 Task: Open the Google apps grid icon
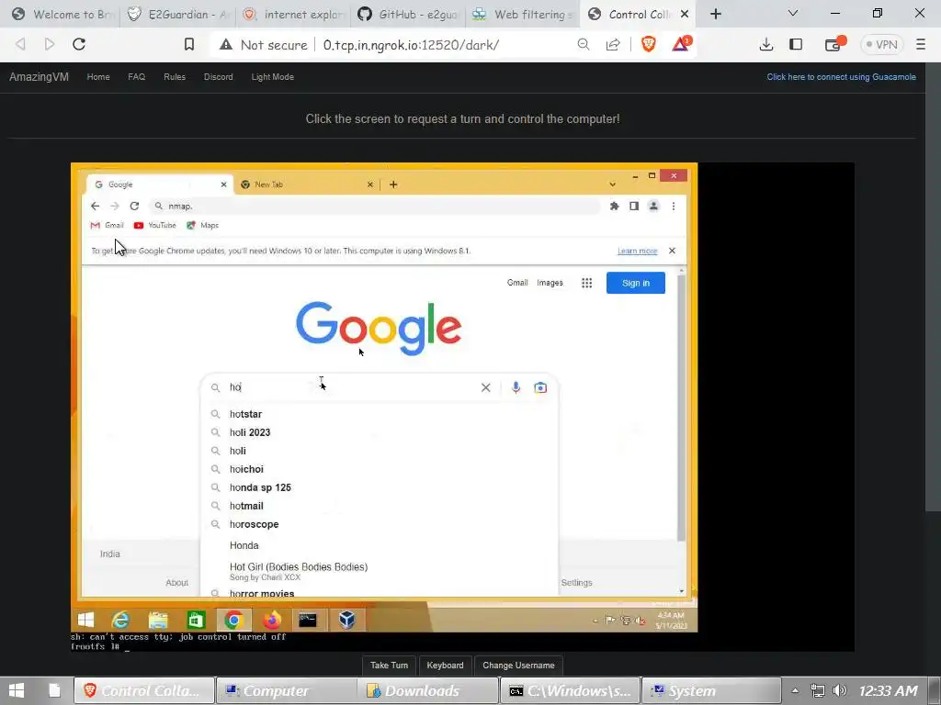coord(587,283)
